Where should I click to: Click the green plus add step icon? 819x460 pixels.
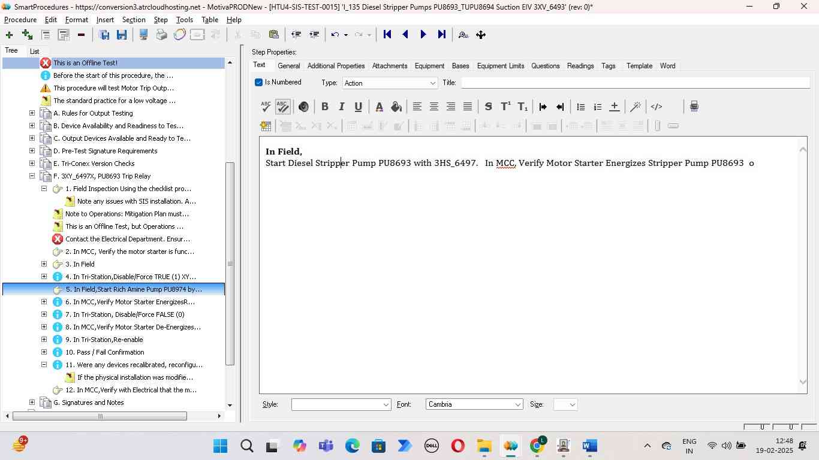pyautogui.click(x=9, y=35)
